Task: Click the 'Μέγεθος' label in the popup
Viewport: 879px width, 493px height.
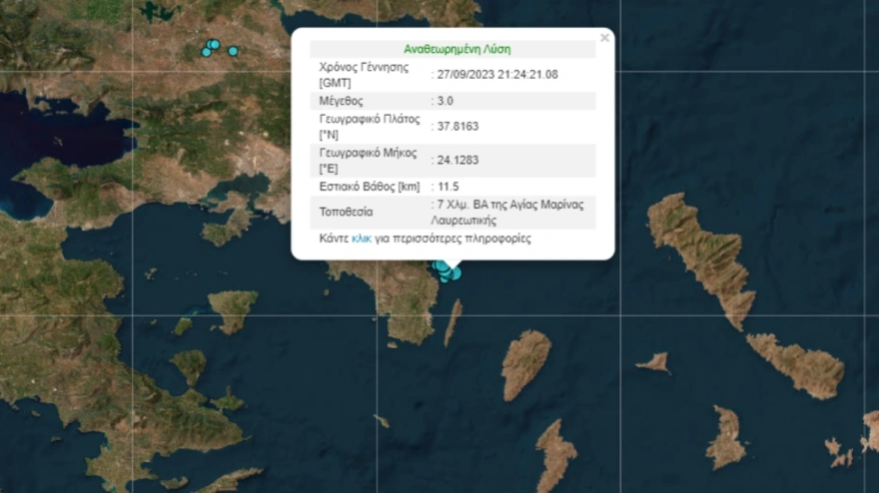Action: (x=341, y=101)
